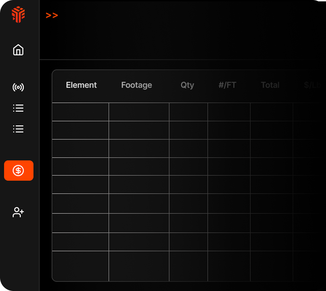Select the Total column header

click(x=270, y=85)
